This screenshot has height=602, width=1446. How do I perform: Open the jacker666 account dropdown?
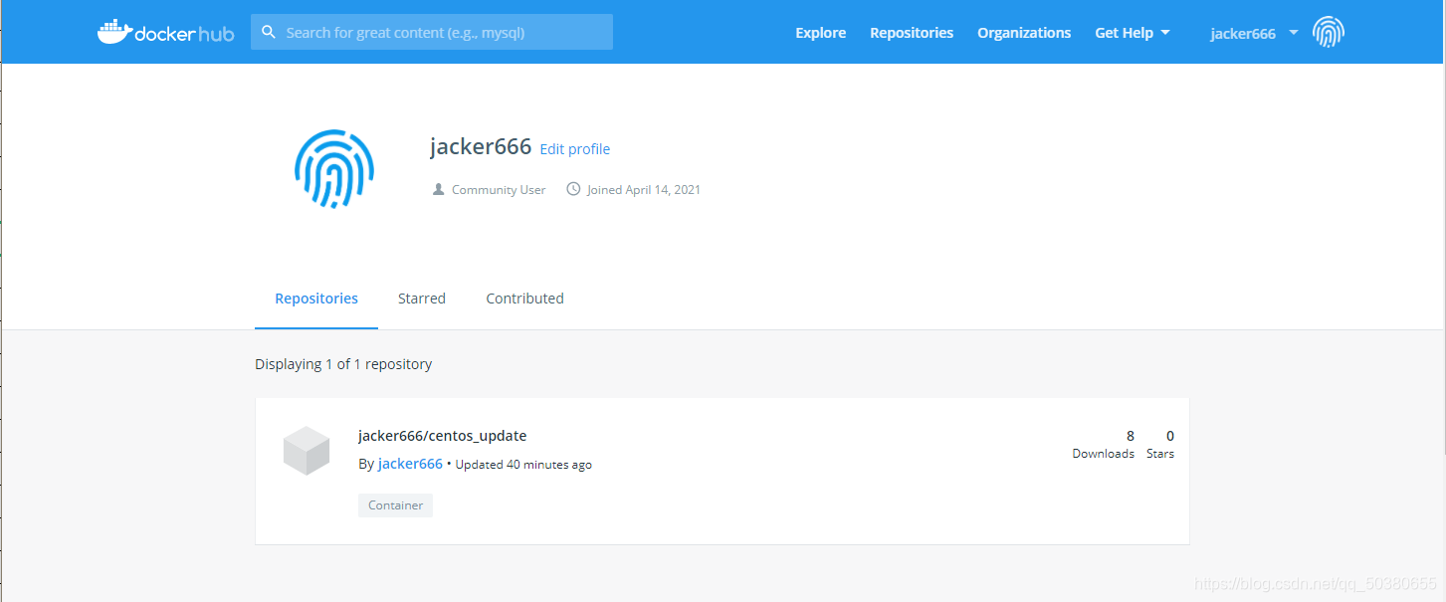tap(1242, 32)
